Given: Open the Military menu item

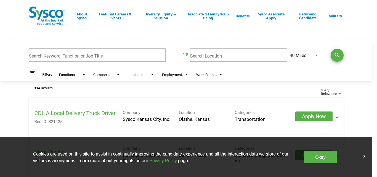Looking at the screenshot, I should point(335,16).
